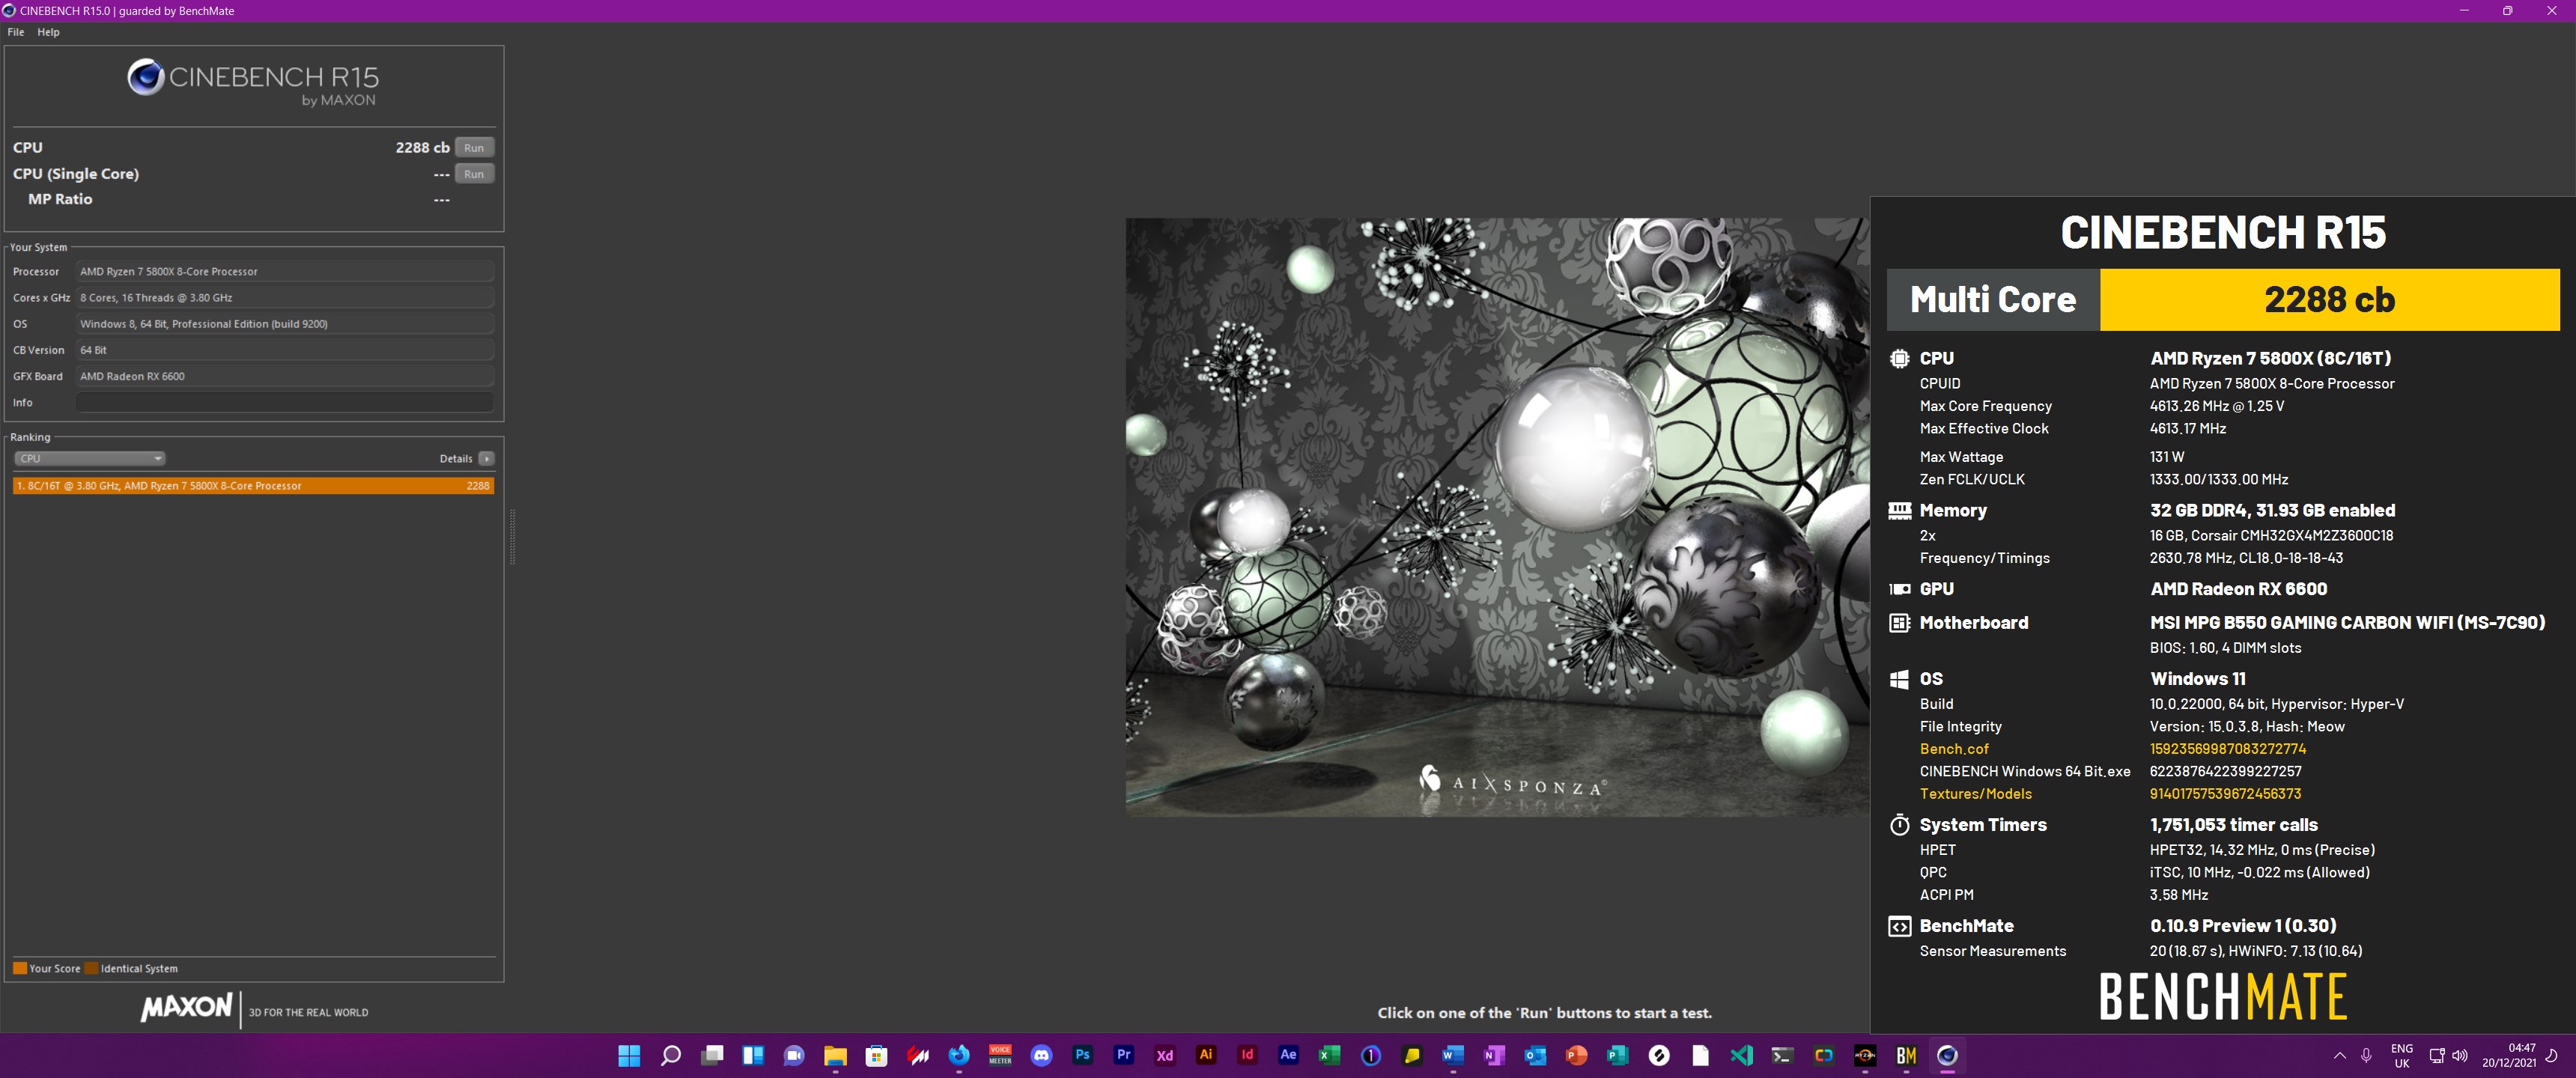
Task: Open Teams Chat from taskbar
Action: (x=794, y=1055)
